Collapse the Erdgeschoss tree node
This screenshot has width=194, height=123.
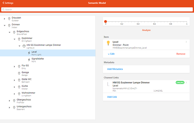[10, 32]
